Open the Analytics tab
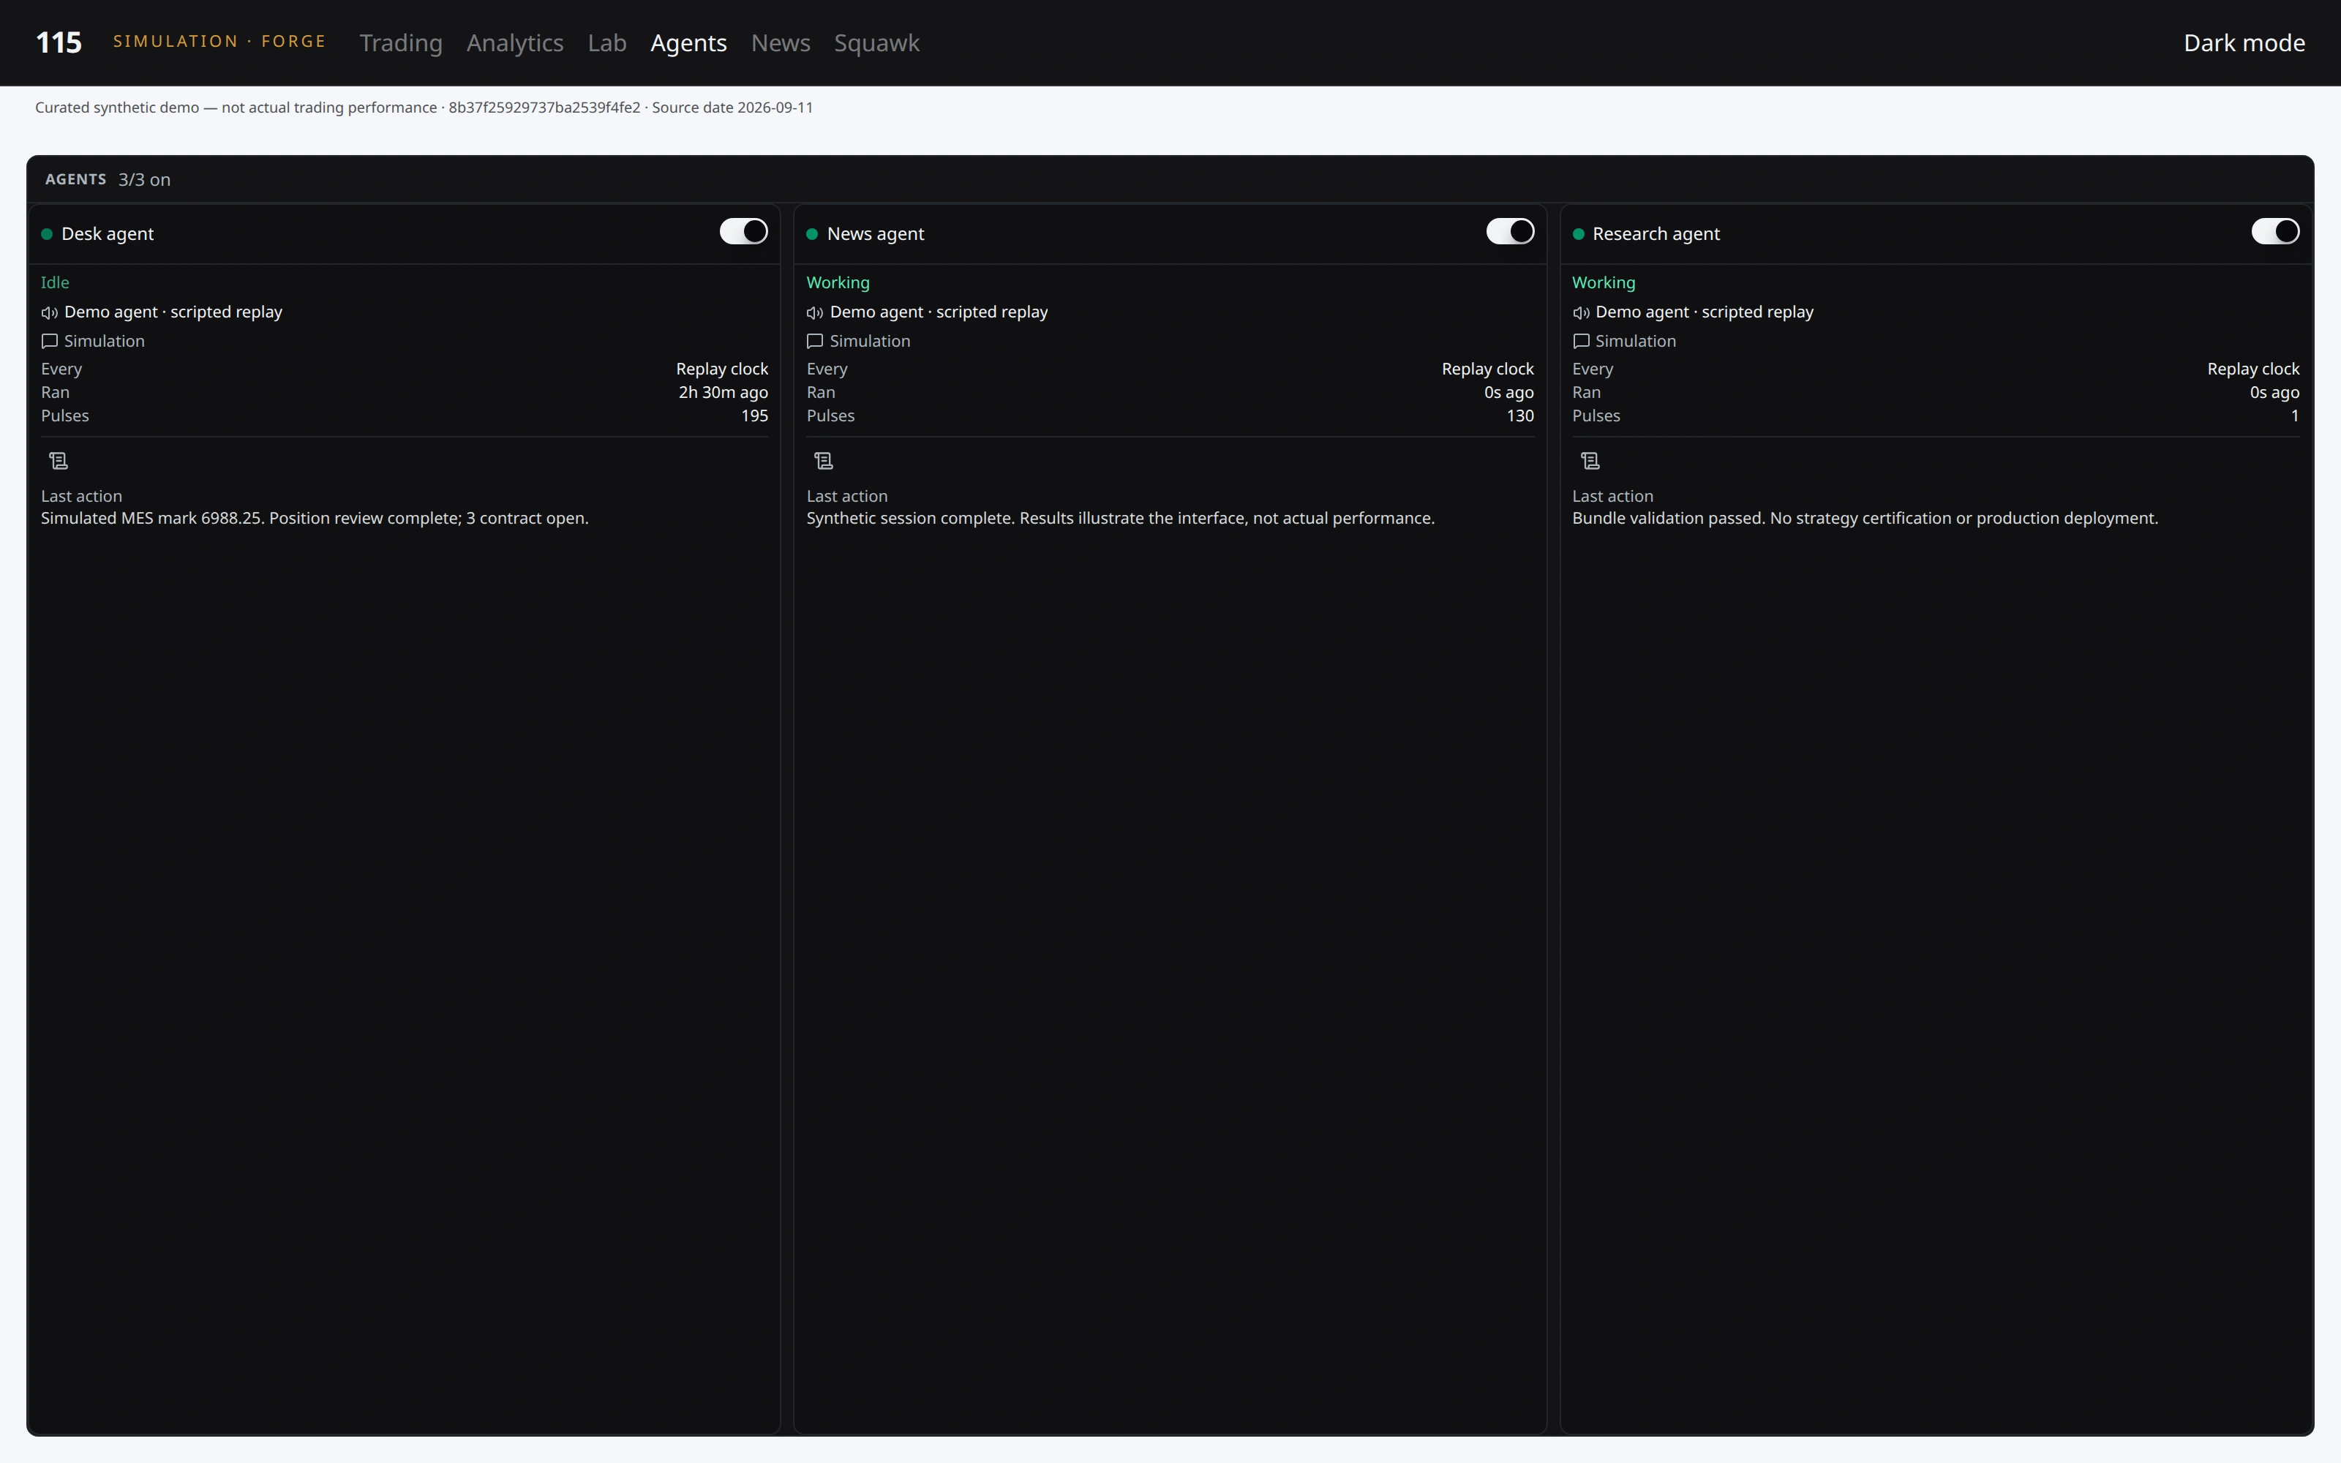 coord(514,42)
